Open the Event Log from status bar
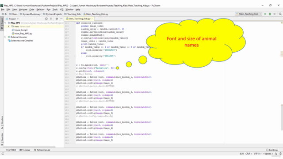Viewport: 283px width, 159px height. coord(272,150)
